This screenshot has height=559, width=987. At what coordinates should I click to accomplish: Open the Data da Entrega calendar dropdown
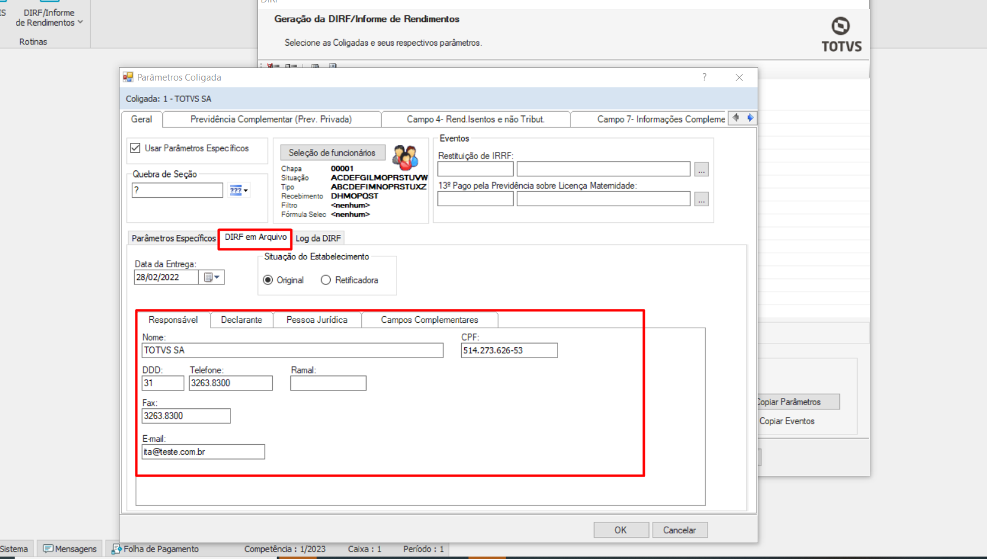pyautogui.click(x=212, y=277)
